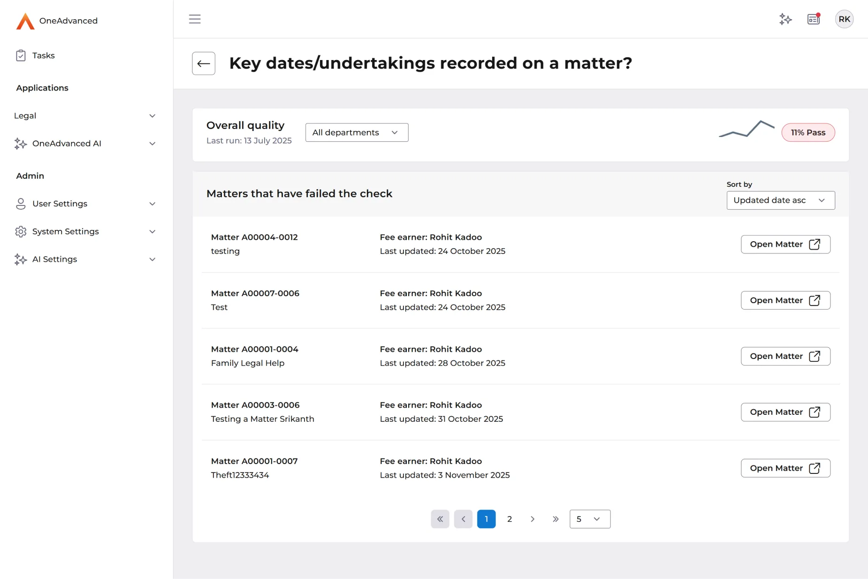
Task: Open the Sort by Updated date dropdown
Action: (x=780, y=200)
